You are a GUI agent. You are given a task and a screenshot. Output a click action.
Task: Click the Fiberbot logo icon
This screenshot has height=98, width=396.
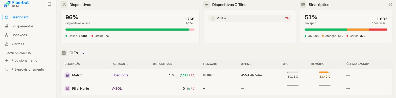point(7,4)
